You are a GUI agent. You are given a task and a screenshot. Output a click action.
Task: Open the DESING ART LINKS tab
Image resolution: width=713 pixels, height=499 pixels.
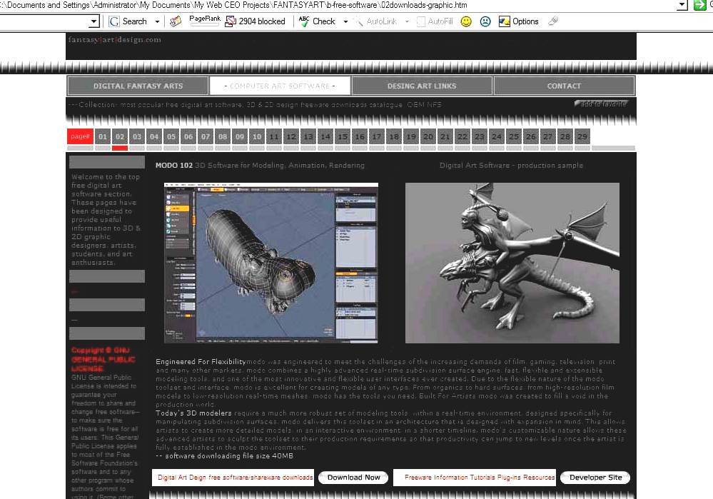(x=422, y=86)
